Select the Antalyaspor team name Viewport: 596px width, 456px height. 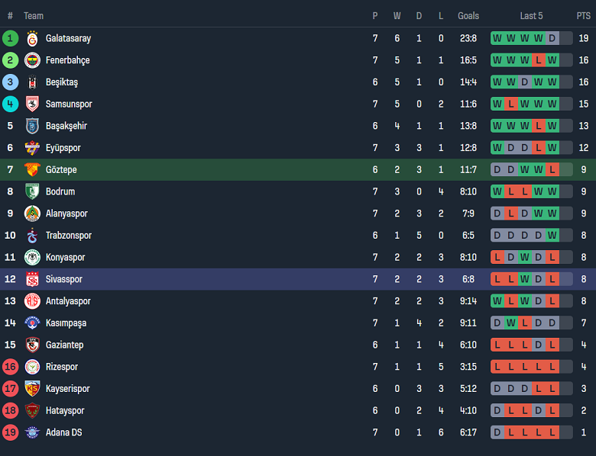68,301
